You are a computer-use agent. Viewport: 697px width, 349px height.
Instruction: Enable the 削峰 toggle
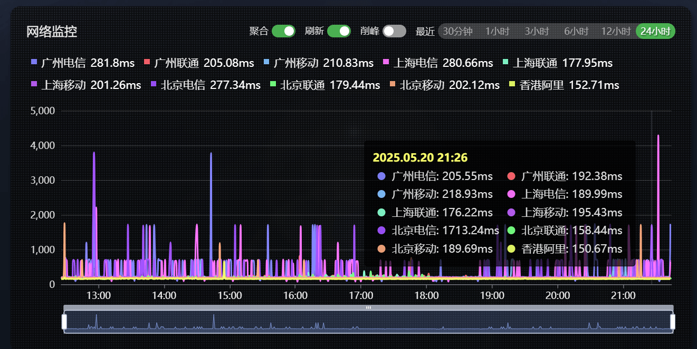394,31
